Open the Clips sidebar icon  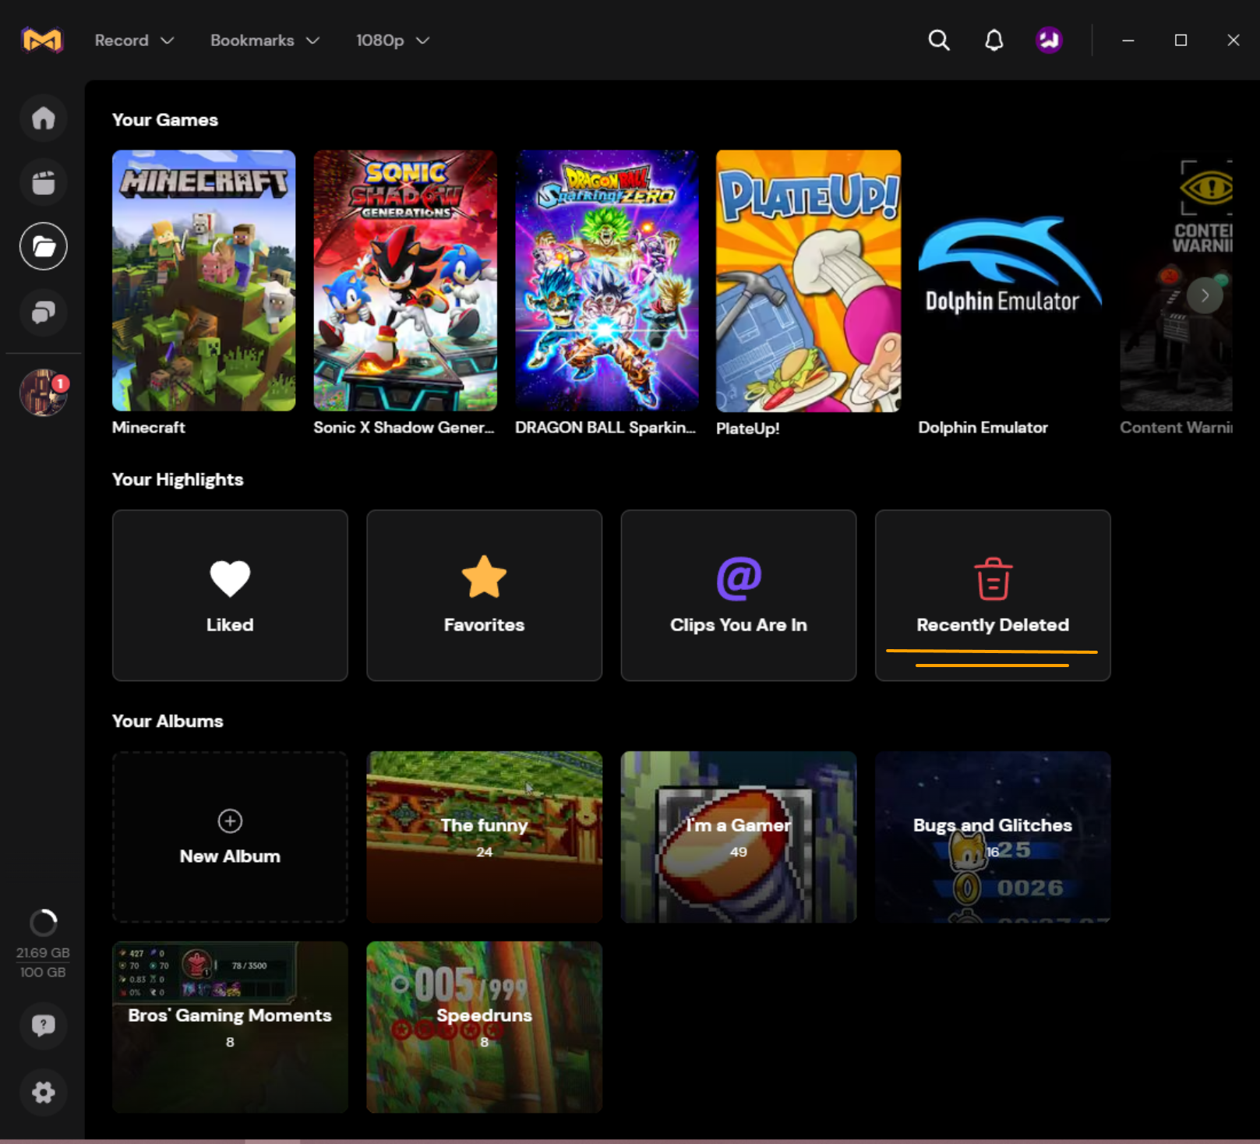point(44,182)
